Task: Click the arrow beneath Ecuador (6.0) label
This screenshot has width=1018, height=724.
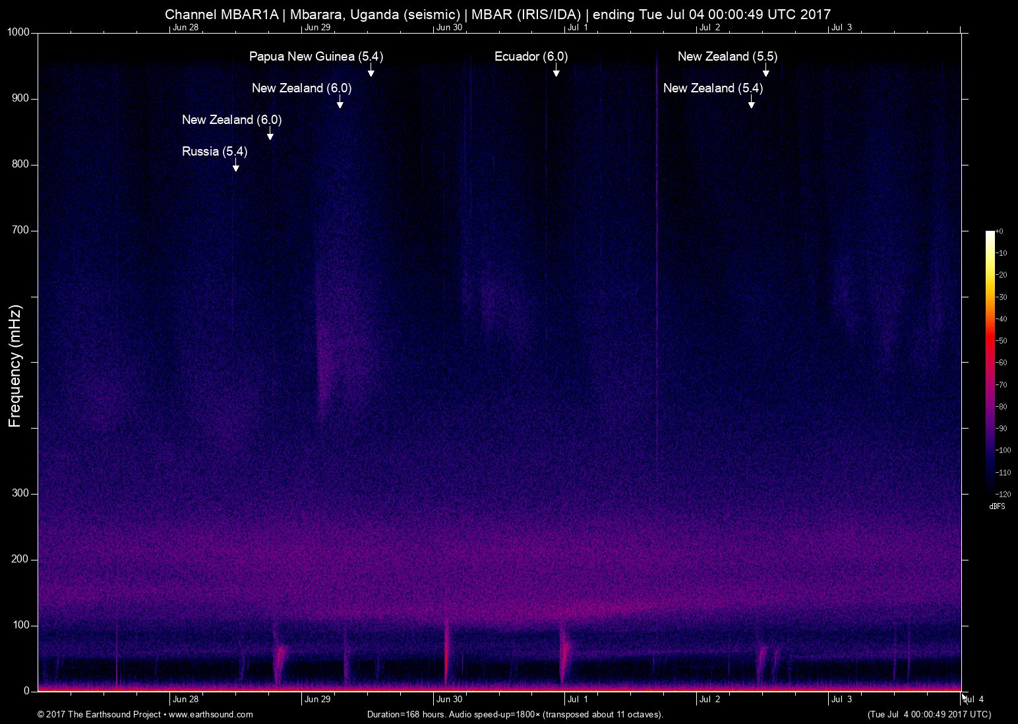Action: pos(556,70)
